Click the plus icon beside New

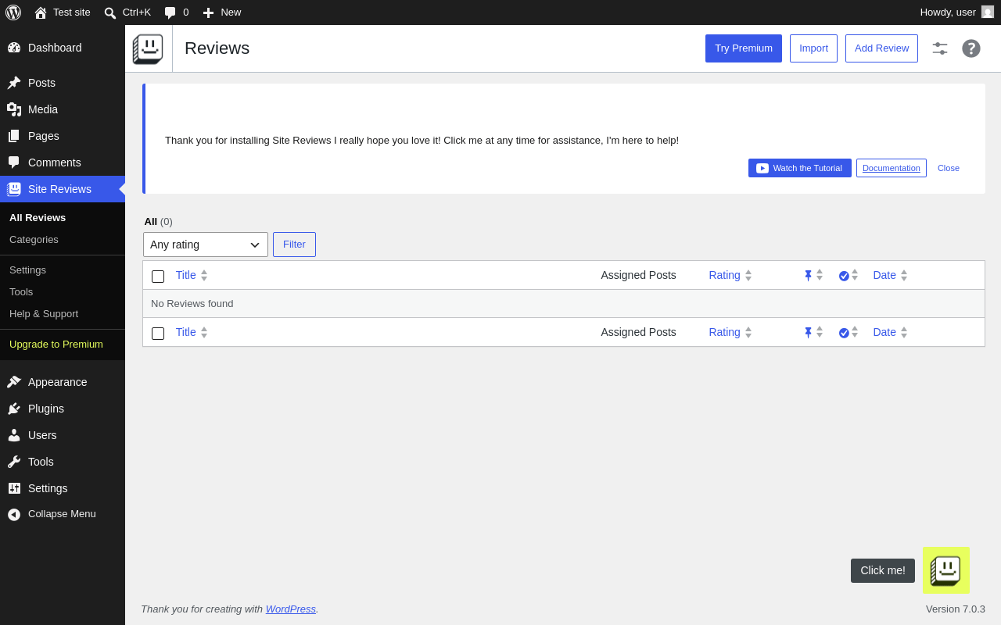coord(208,12)
